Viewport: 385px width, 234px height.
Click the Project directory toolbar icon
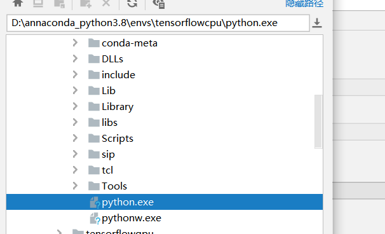59,3
